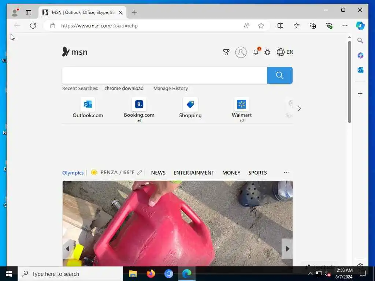Open Walmart quick link
The image size is (375, 281).
[x=242, y=109]
